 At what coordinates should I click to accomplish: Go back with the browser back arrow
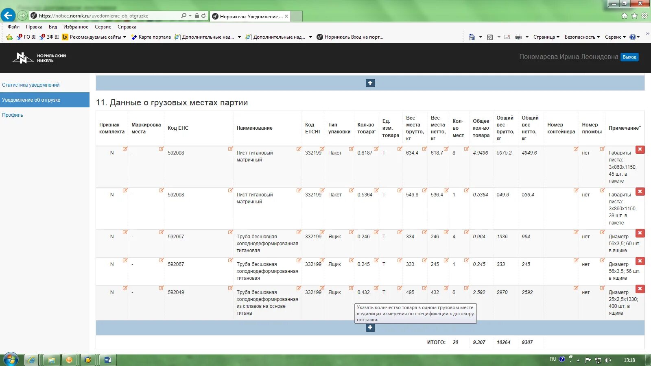click(x=8, y=15)
